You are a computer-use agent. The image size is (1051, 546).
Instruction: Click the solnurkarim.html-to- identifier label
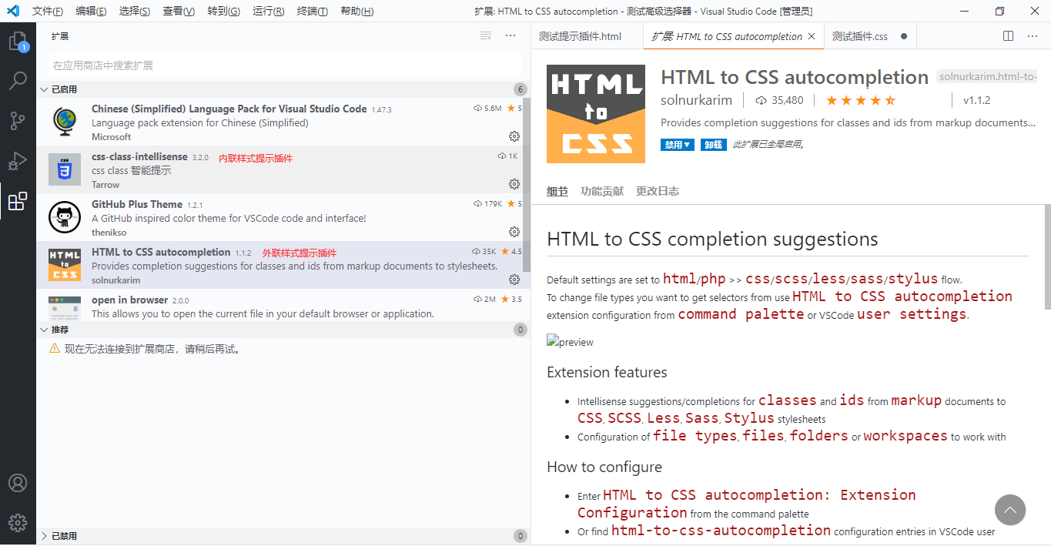pos(988,76)
